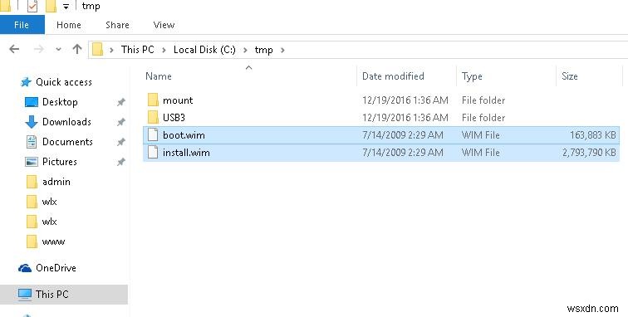Sort by the Type column header

point(472,76)
